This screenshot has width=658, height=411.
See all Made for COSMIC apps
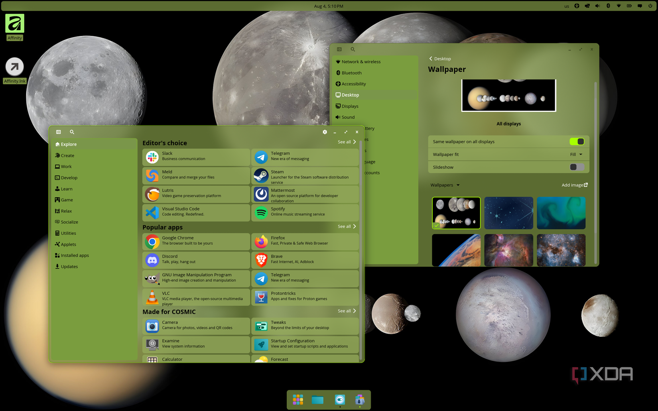347,311
